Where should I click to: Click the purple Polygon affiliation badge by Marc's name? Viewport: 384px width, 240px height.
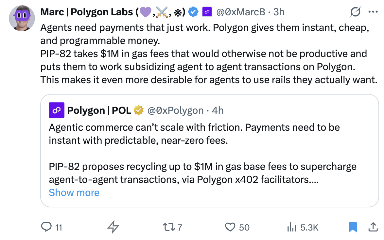[206, 12]
